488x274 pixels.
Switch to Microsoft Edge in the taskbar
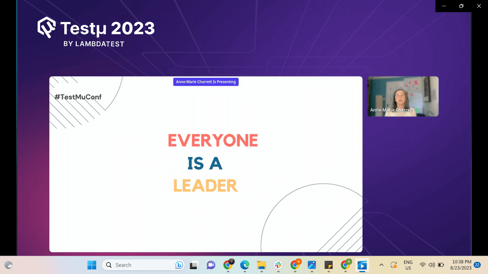point(245,265)
